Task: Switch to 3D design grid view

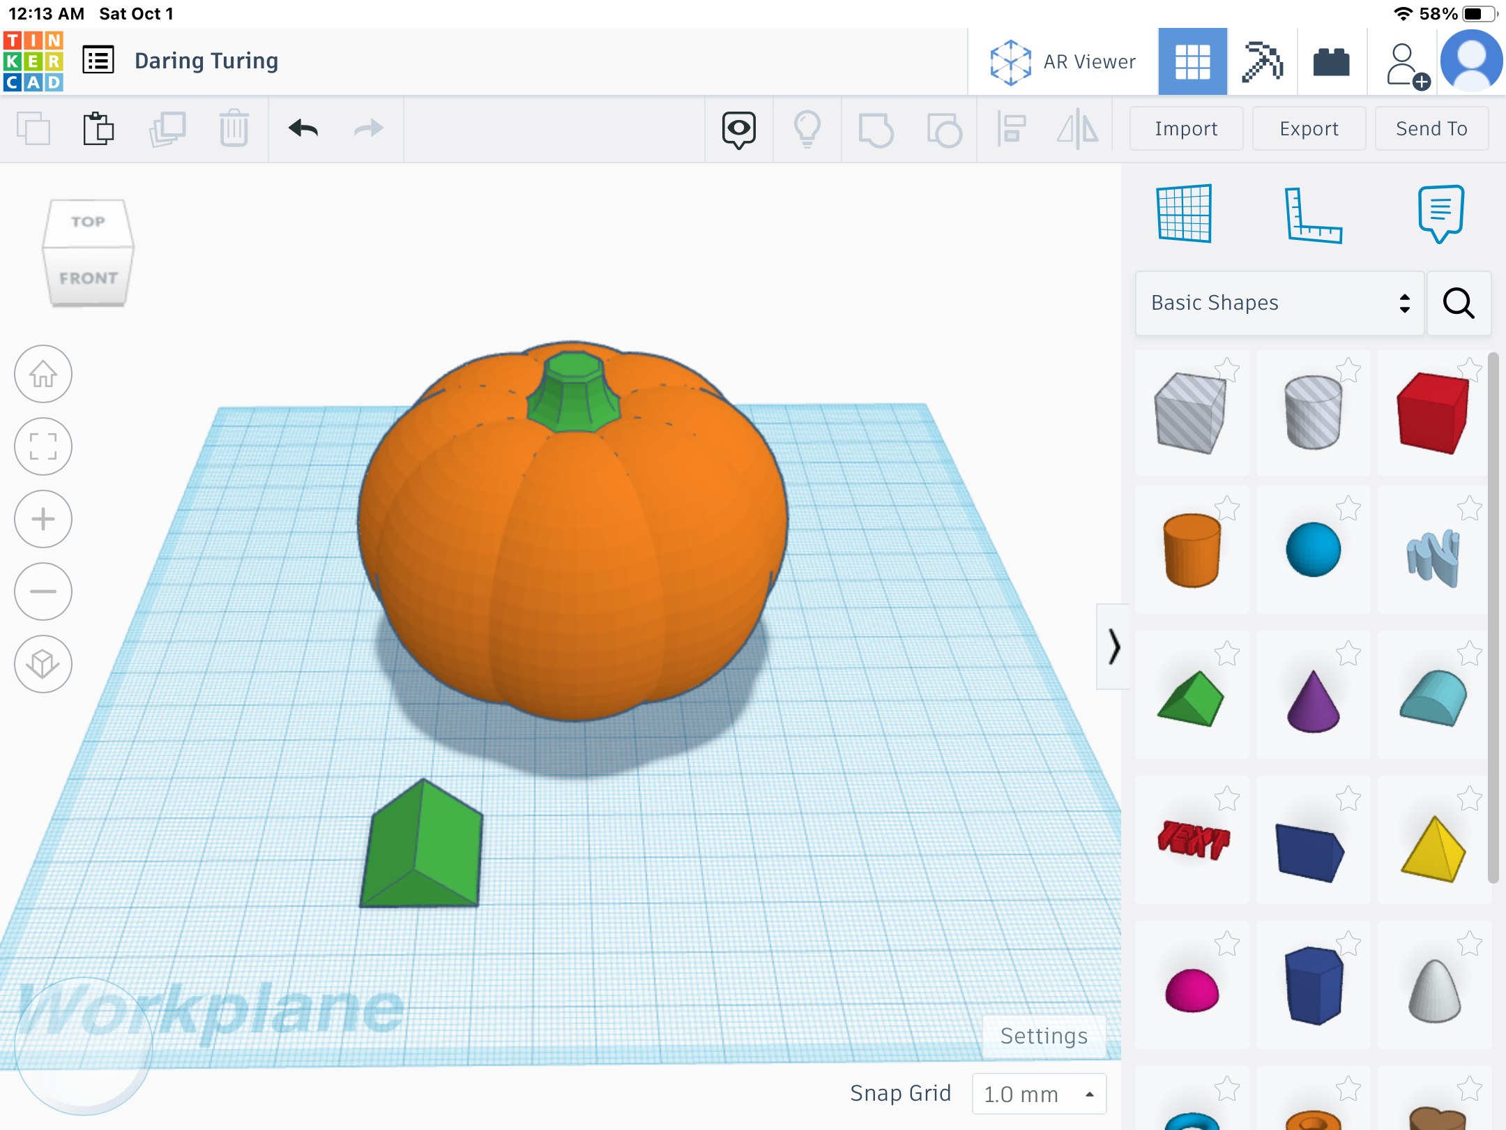Action: (x=1192, y=61)
